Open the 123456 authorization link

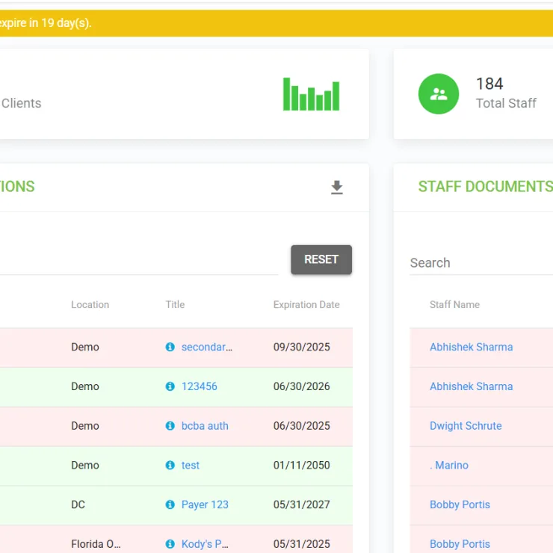tap(200, 386)
